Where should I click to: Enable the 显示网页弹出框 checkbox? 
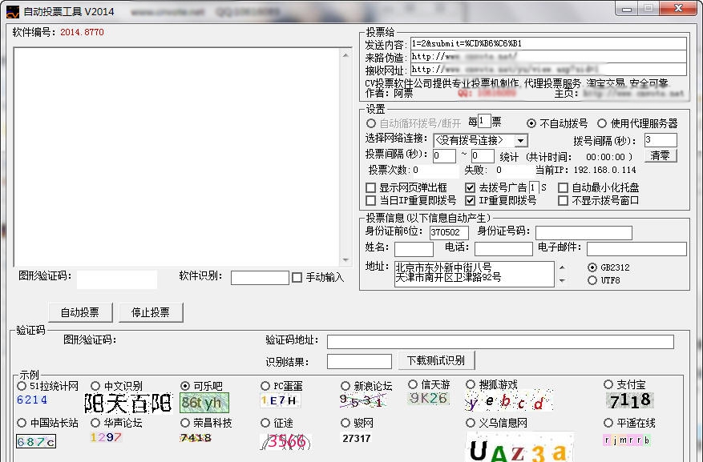pyautogui.click(x=371, y=188)
